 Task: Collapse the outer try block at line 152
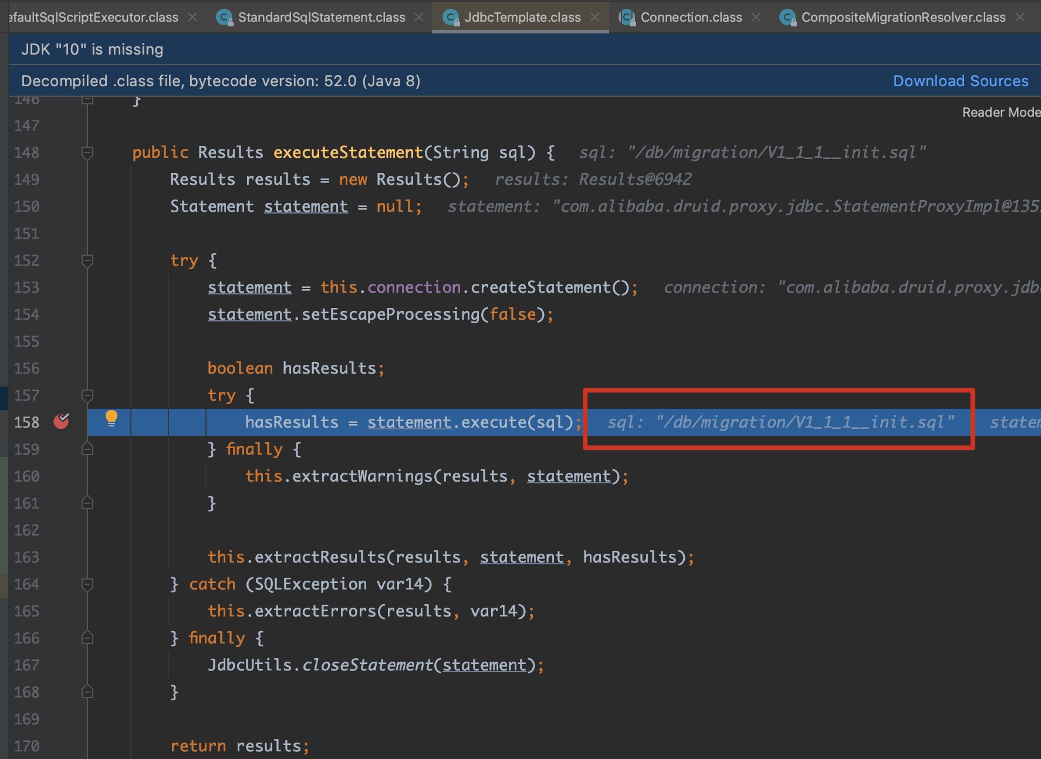[87, 261]
